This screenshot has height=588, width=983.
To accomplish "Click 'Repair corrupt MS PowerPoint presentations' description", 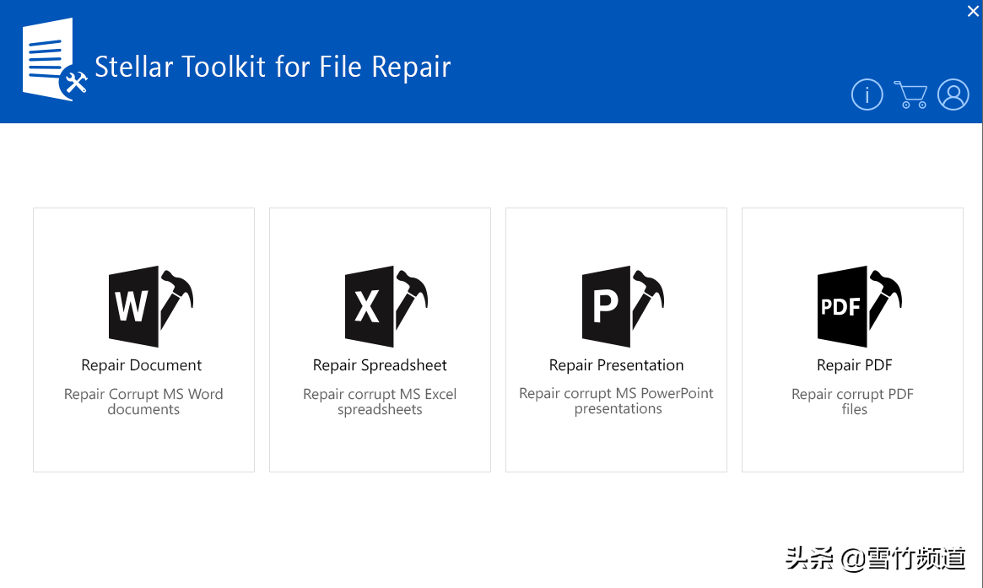I will click(617, 401).
